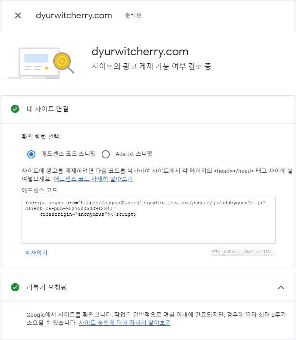Select the 애드센스 코드 스니펫 radio option
Viewport: 296px width, 340px height.
coord(31,154)
